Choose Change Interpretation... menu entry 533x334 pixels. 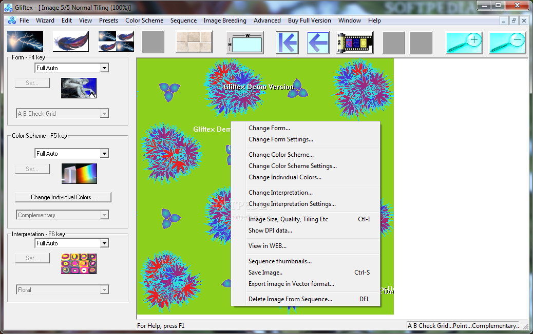coord(305,193)
